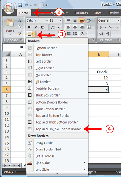Apply Percent Style format
Viewport: 121px width, 177px height.
(x=110, y=27)
